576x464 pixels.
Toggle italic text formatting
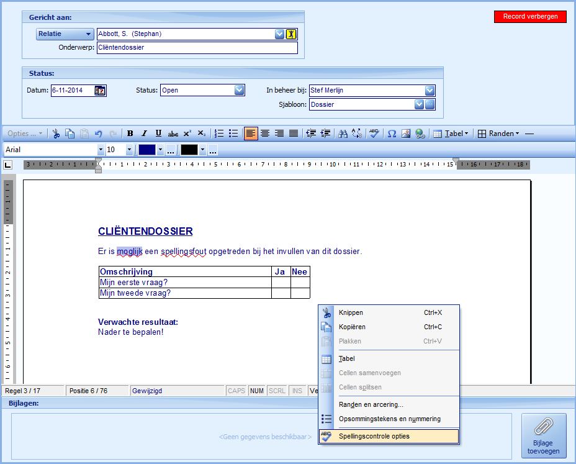144,134
